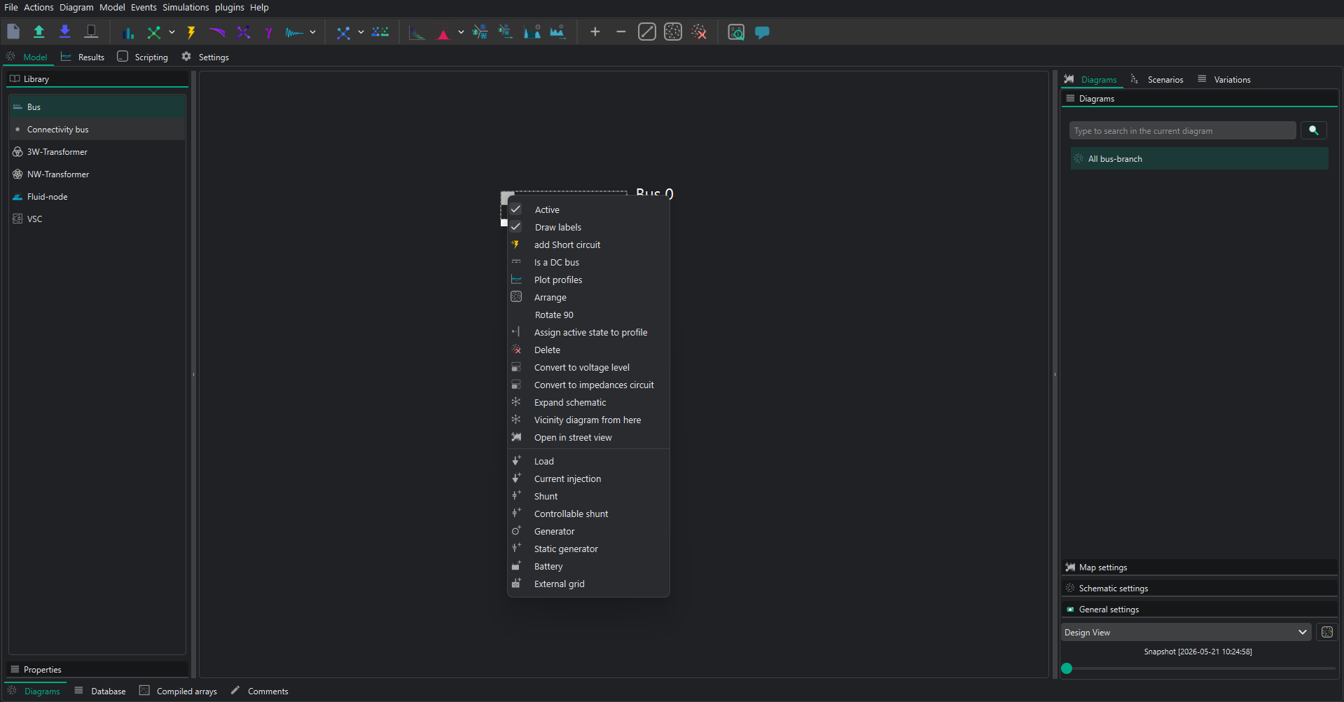The height and width of the screenshot is (702, 1344).
Task: Expand the General settings section
Action: click(x=1200, y=610)
